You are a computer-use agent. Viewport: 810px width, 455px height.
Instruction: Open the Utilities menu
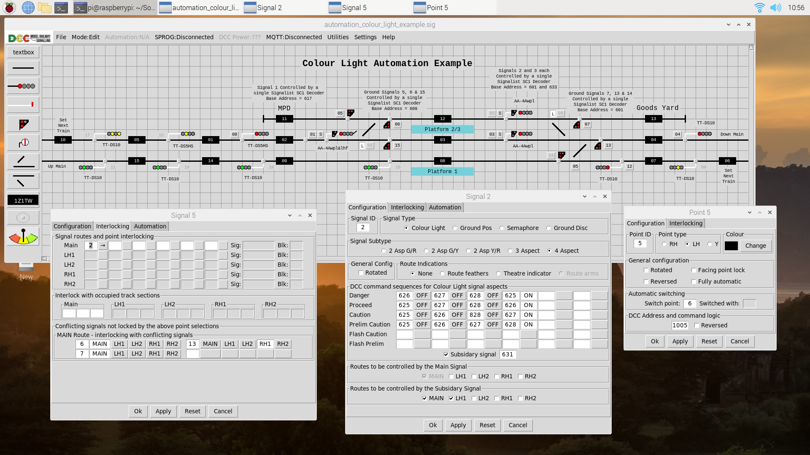point(337,37)
